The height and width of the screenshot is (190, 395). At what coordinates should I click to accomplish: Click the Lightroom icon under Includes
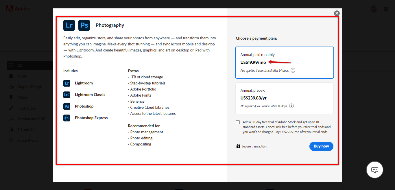point(67,83)
